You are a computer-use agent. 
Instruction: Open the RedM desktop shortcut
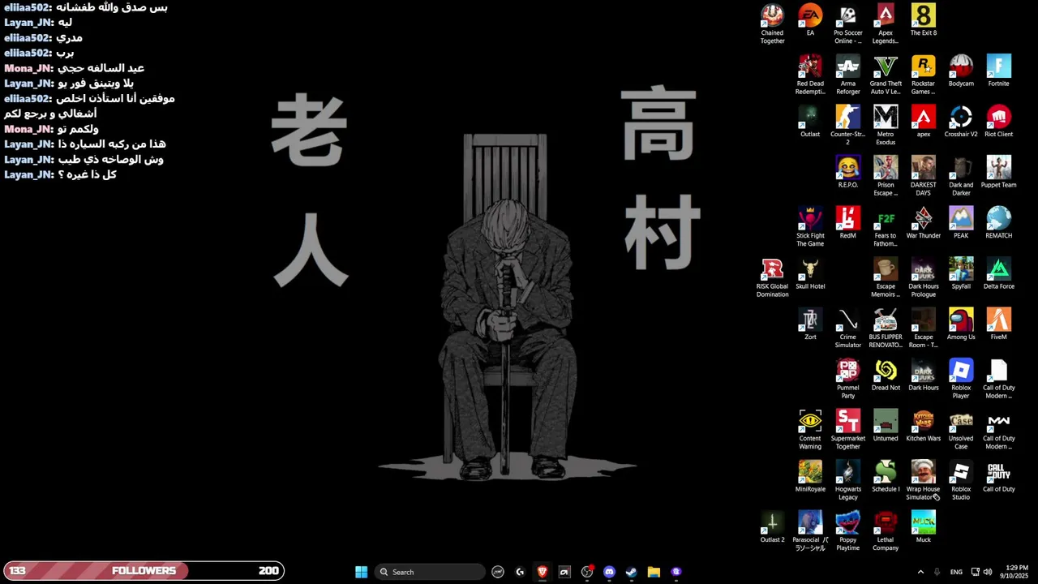click(x=847, y=223)
